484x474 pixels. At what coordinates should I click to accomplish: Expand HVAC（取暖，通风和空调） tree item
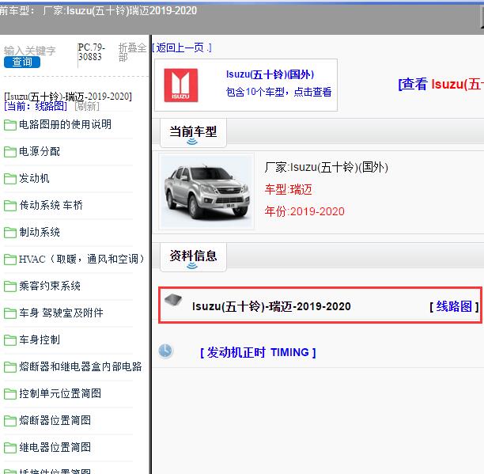point(81,259)
